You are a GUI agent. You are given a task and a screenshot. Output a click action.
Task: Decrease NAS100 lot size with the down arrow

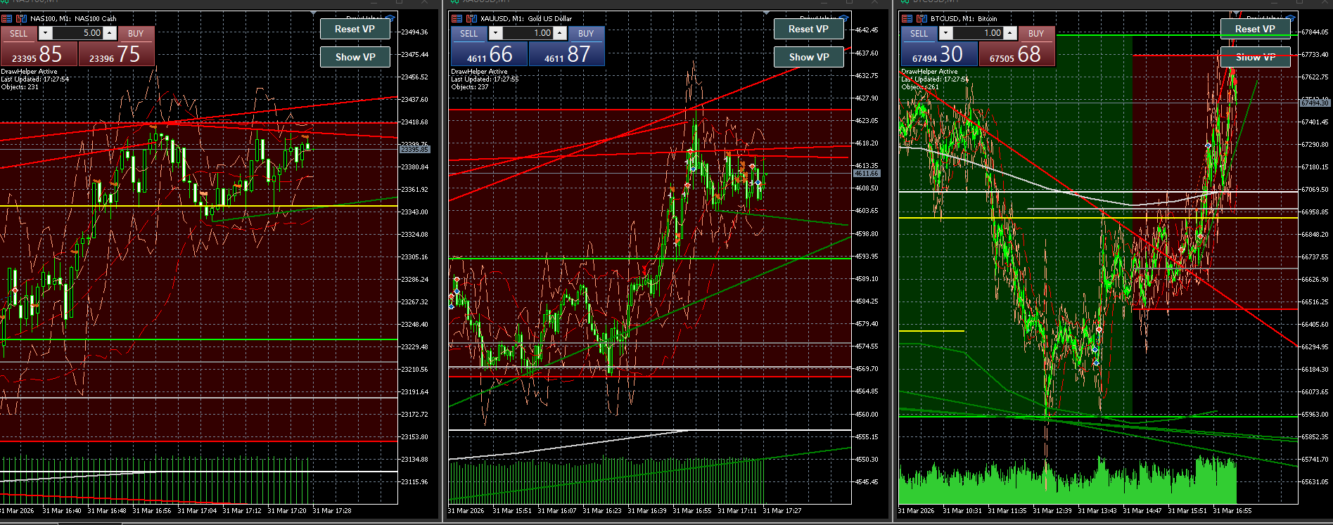(x=46, y=33)
